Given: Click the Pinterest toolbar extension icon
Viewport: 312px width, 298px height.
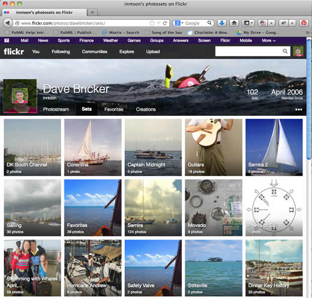Looking at the screenshot, I should [x=303, y=23].
